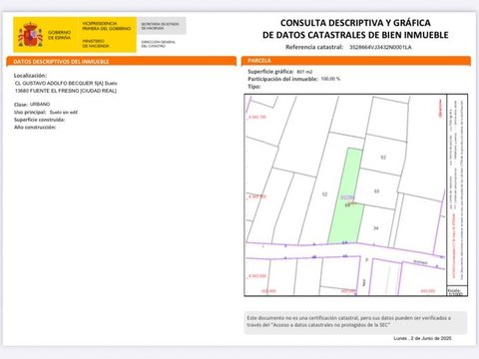Click the date 'Lunes , 2 de Junio de 2025'

(422, 338)
